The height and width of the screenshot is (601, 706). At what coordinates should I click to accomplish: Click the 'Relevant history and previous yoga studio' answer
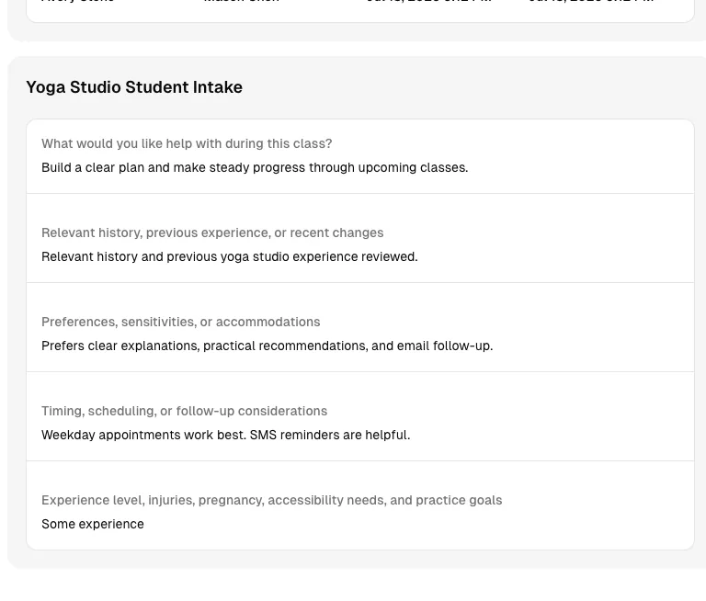tap(230, 256)
